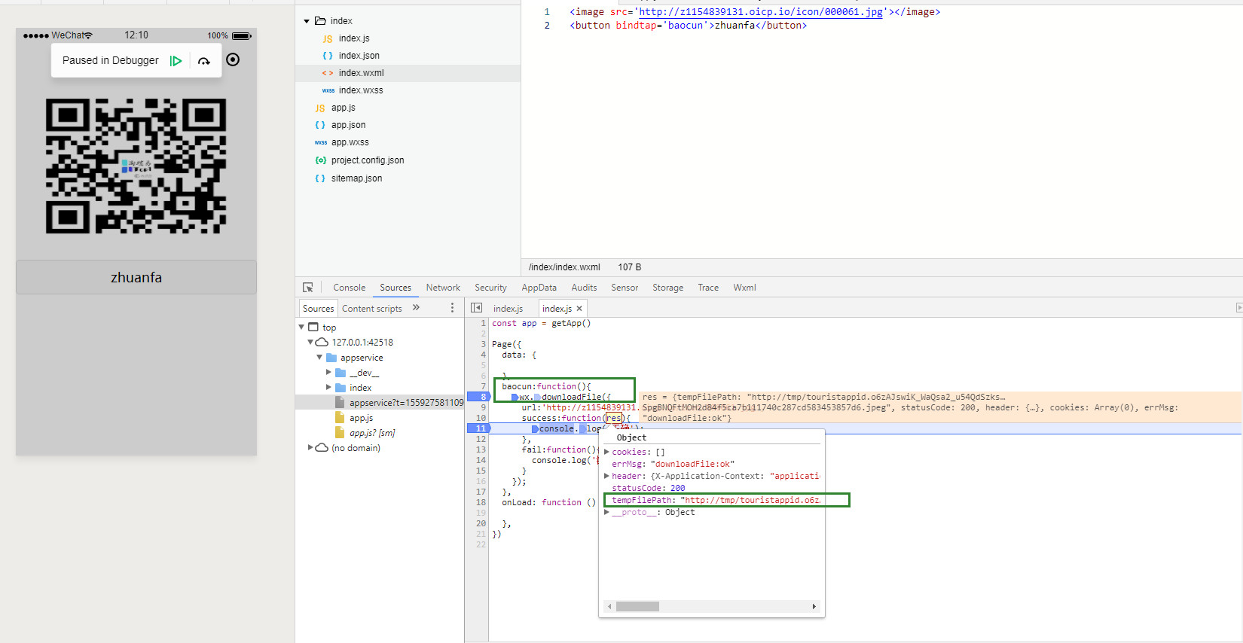
Task: Open project.config.json in the file tree
Action: pyautogui.click(x=367, y=160)
